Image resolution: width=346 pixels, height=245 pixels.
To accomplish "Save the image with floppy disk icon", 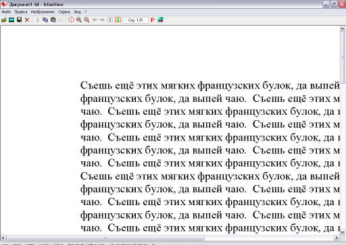I will click(20, 20).
